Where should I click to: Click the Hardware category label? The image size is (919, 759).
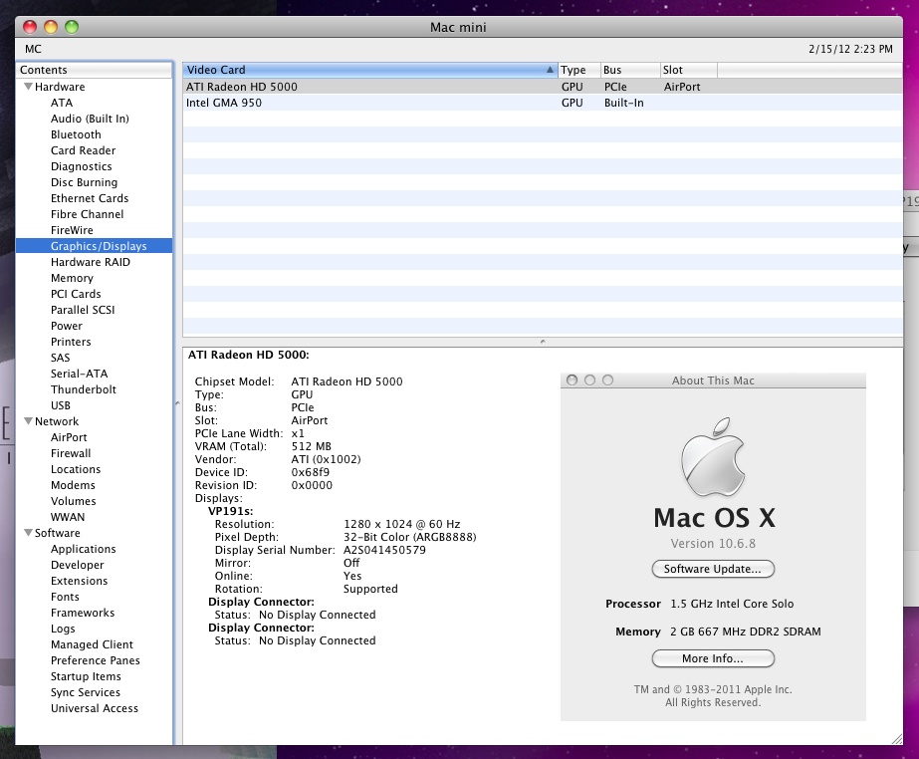tap(60, 87)
